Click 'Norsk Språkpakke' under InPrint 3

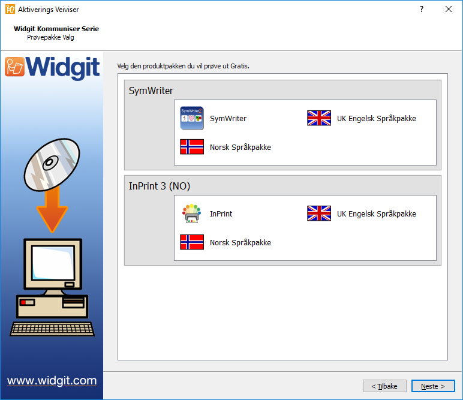click(x=240, y=242)
